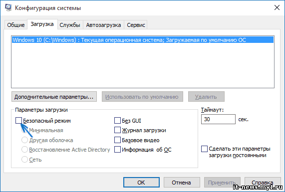
Task: Confirm with the OK button
Action: [x=141, y=183]
